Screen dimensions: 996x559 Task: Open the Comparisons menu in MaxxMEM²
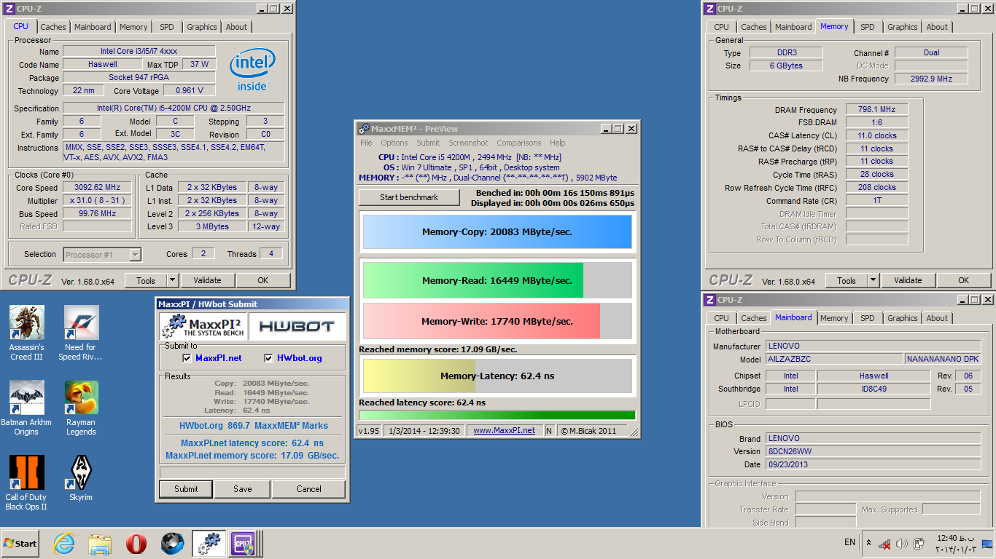point(519,143)
